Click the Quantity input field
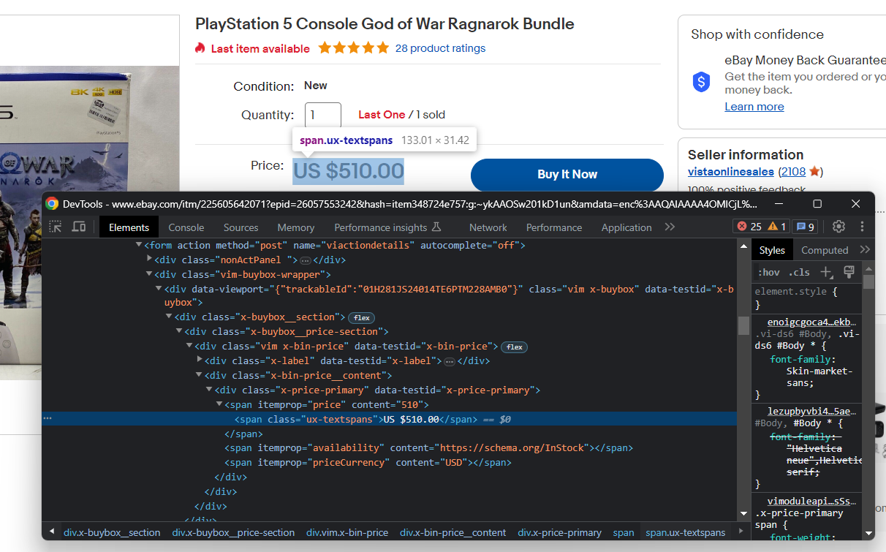Image resolution: width=886 pixels, height=552 pixels. 323,115
